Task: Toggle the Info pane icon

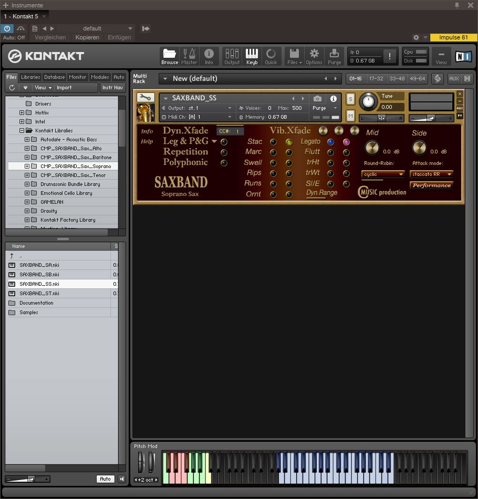Action: [209, 56]
